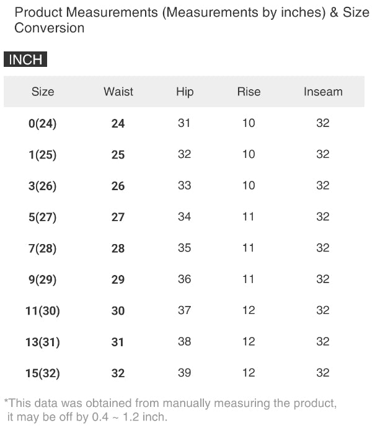Image resolution: width=380 pixels, height=428 pixels.
Task: Click the manual measurement disclaimer footnote
Action: point(170,410)
